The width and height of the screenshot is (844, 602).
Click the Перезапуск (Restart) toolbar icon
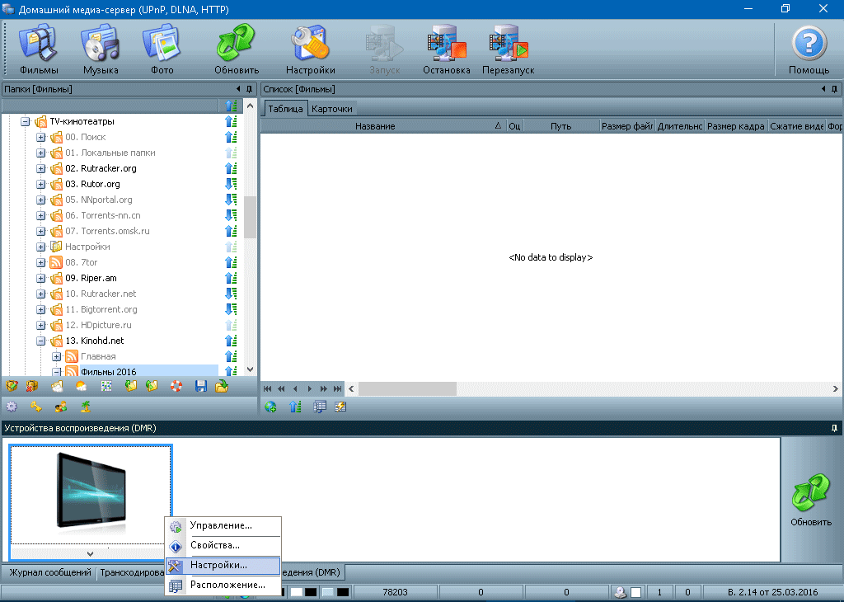pyautogui.click(x=508, y=49)
